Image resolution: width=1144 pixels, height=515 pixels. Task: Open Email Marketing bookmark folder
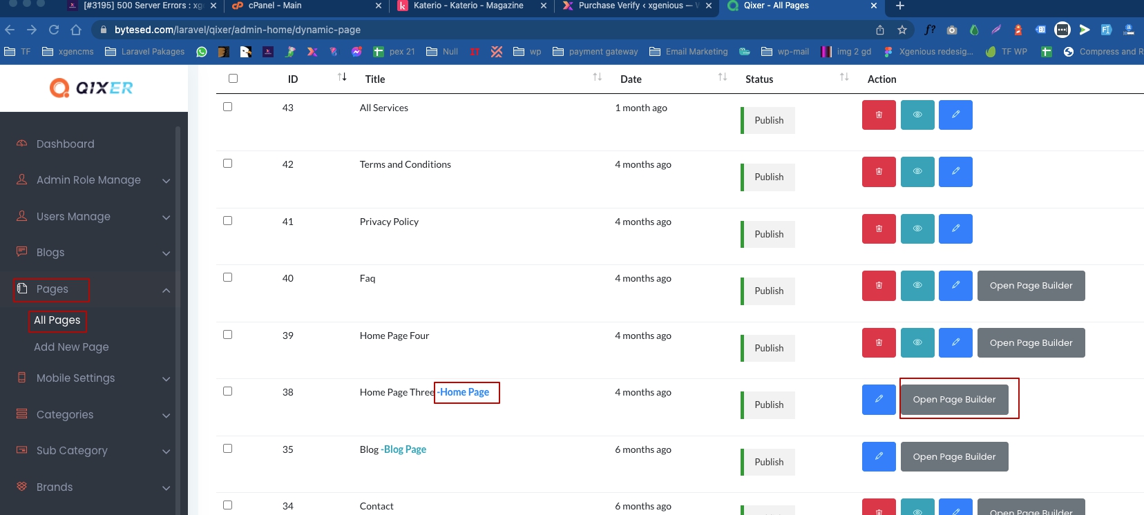pyautogui.click(x=689, y=52)
